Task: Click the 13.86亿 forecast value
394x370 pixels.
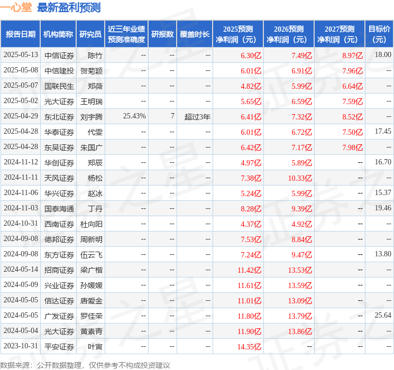Action: [300, 331]
